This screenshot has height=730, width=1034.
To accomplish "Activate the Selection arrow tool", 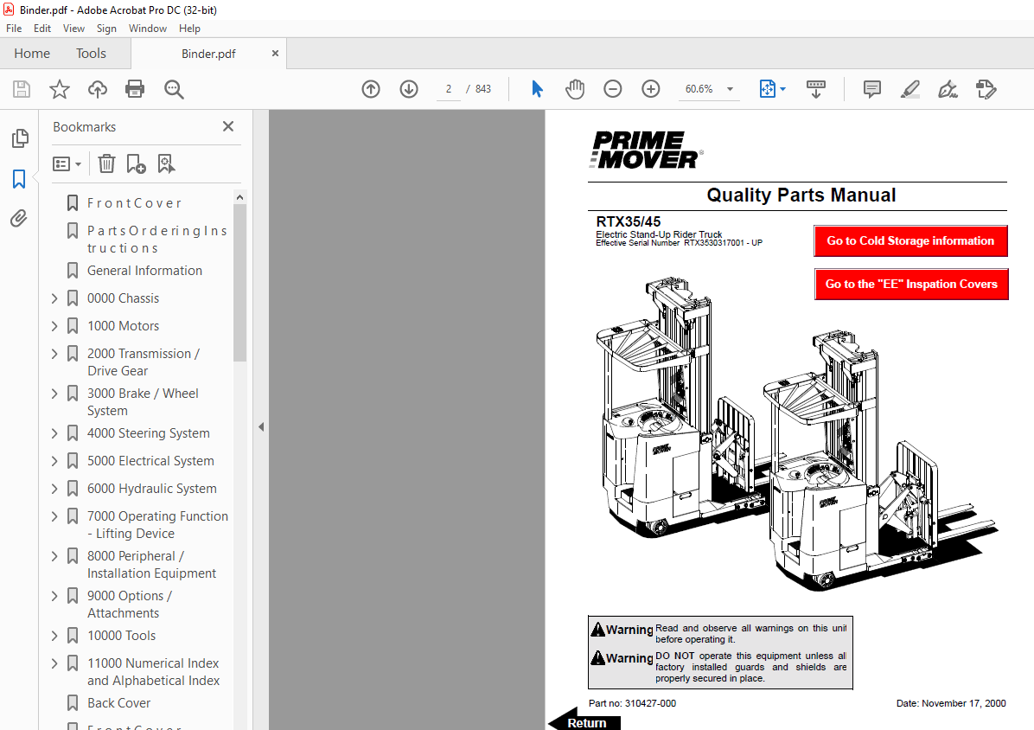I will click(538, 89).
